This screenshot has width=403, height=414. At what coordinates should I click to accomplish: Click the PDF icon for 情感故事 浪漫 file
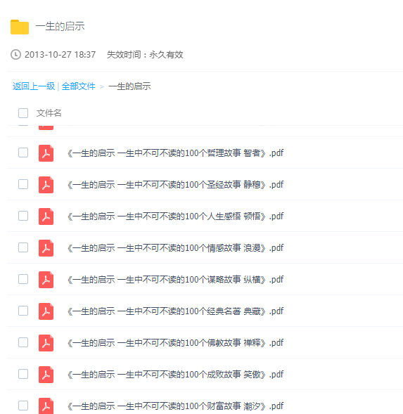[x=46, y=248]
